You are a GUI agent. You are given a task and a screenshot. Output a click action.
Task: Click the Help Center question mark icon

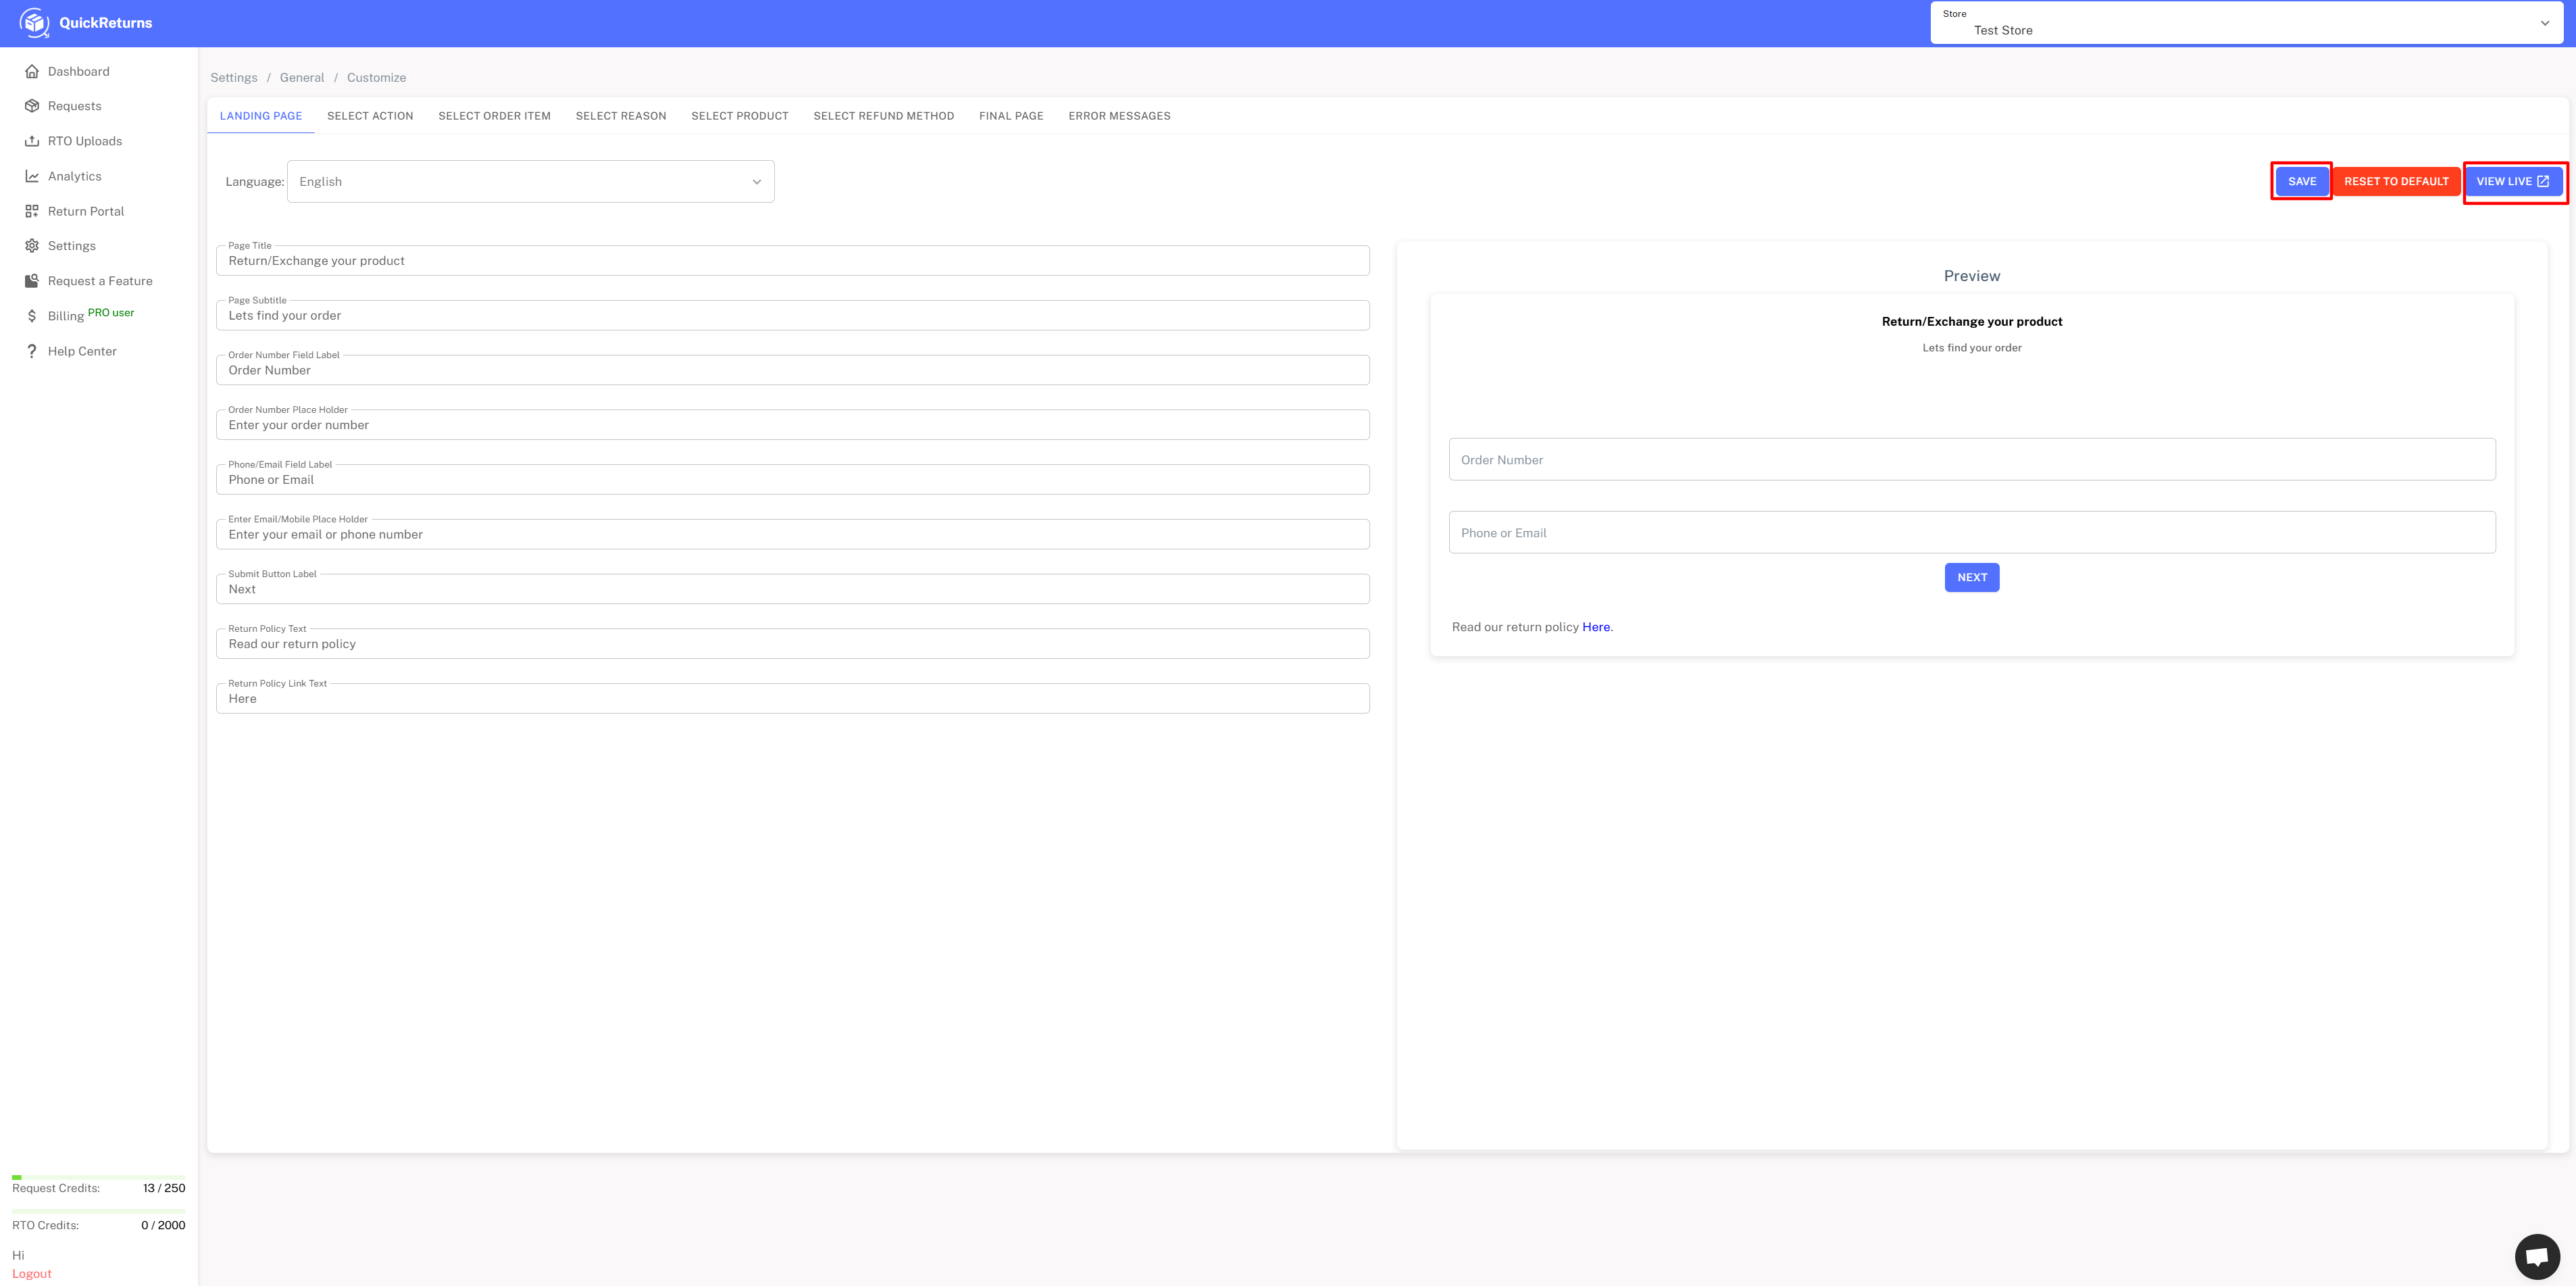[32, 351]
